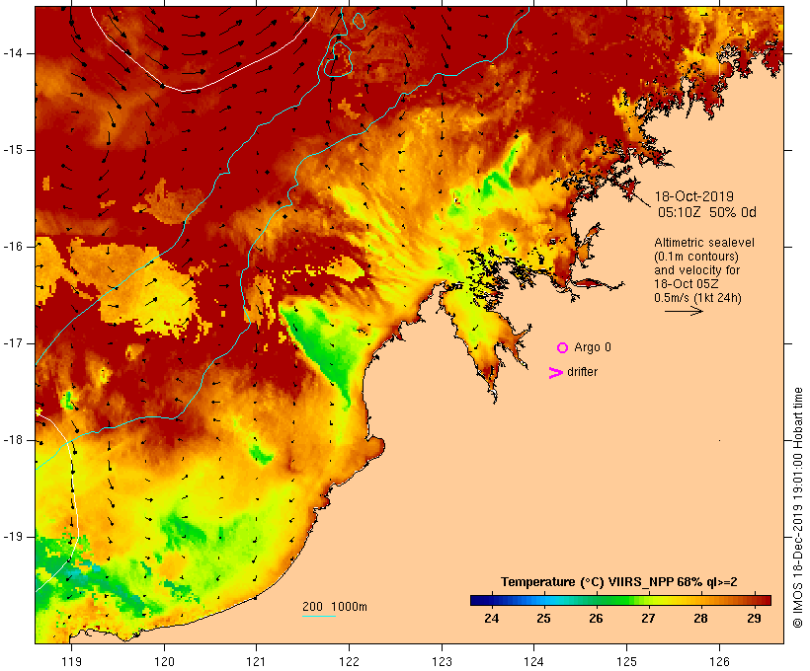Click colorbar tick label 25

543,619
